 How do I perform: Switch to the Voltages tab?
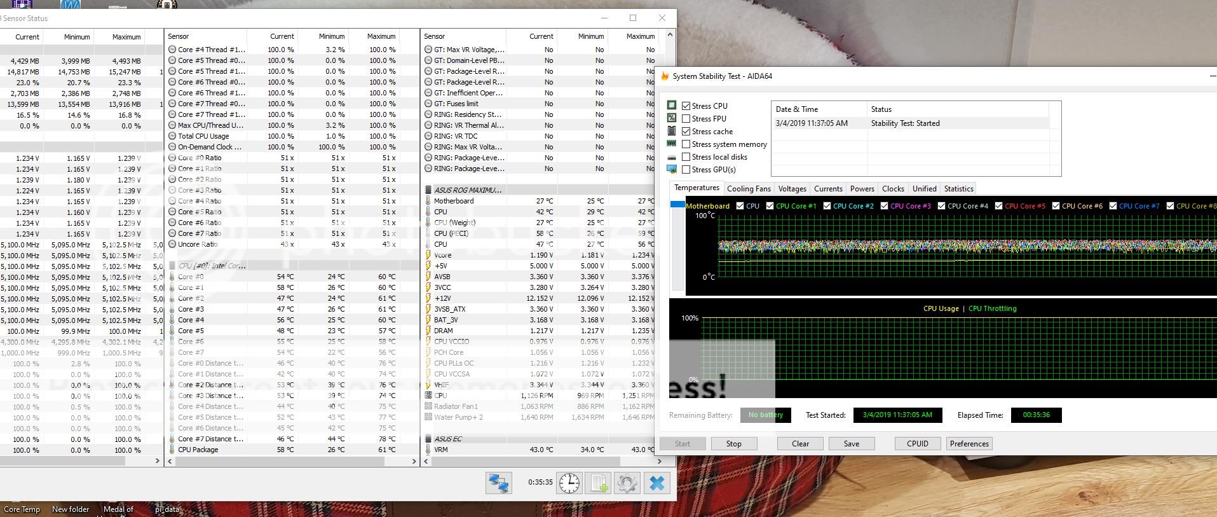(792, 189)
